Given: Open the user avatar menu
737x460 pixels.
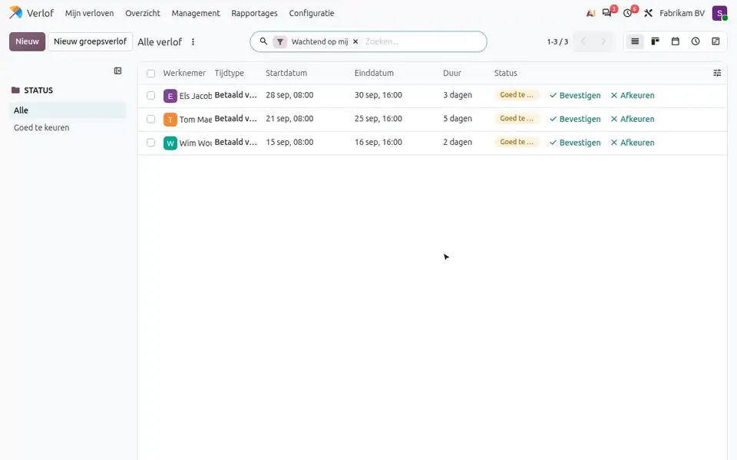Looking at the screenshot, I should (719, 13).
